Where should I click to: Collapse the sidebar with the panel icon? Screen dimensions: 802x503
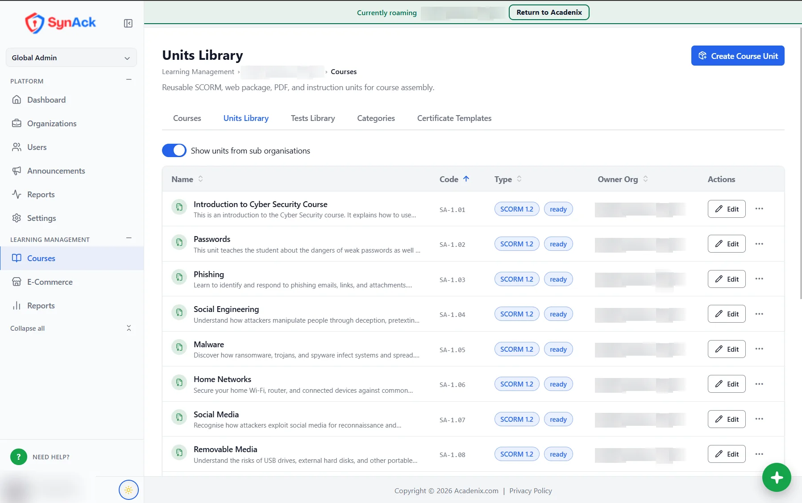(128, 23)
